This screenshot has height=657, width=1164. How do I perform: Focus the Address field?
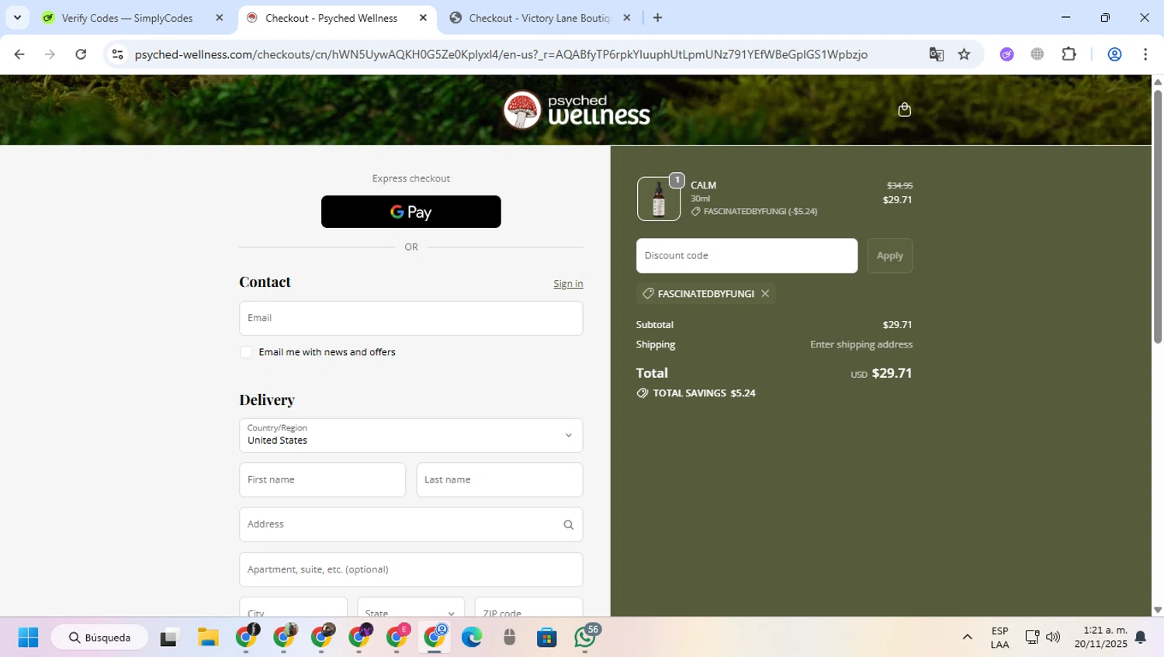coord(411,525)
